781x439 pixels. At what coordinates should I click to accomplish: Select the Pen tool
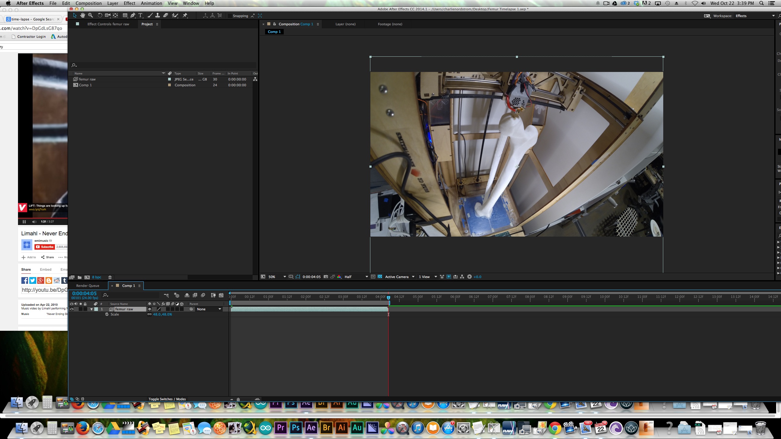tap(133, 16)
